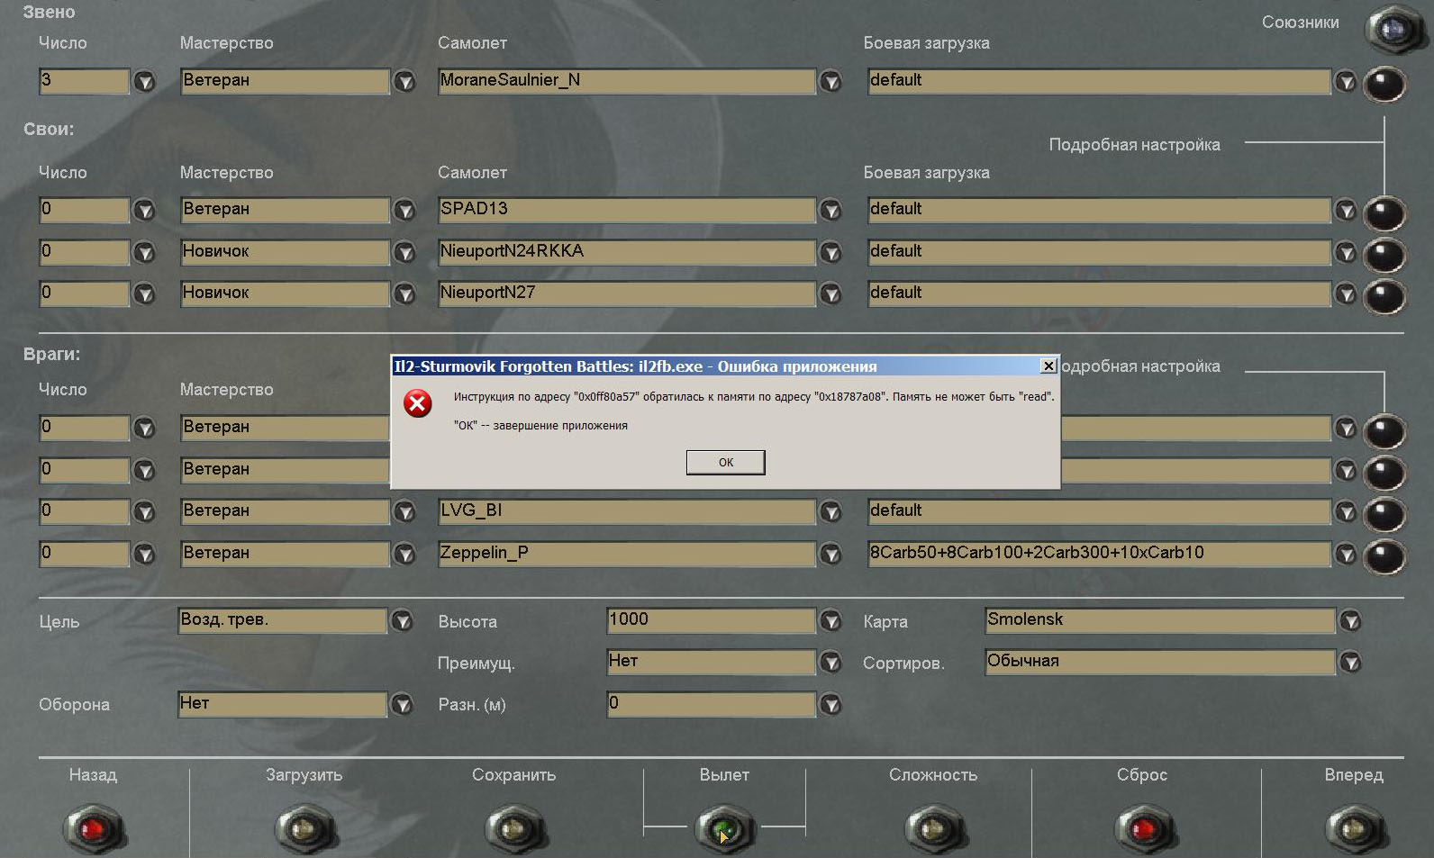Expand the loadout dropdown arrow in the NieuportN24RKKA row
Screen dimensions: 1434x858
1346,253
